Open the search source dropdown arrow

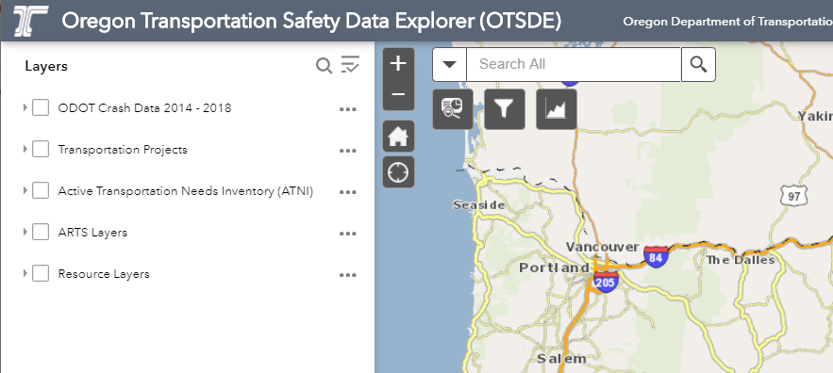click(x=449, y=64)
